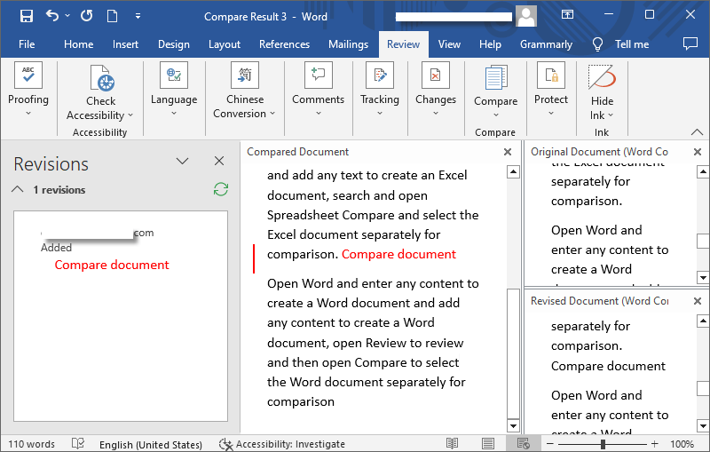The image size is (710, 452).
Task: Open the Design tab
Action: (x=173, y=44)
